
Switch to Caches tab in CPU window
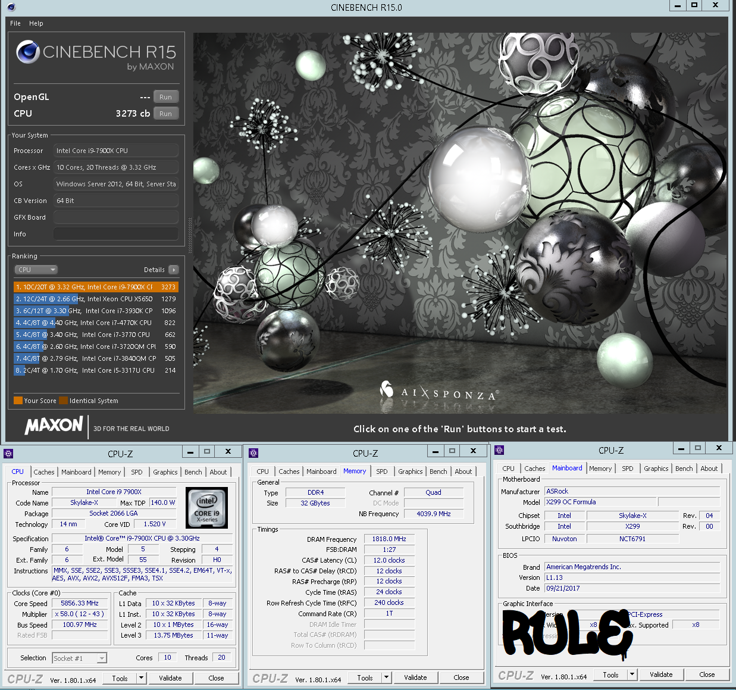44,472
